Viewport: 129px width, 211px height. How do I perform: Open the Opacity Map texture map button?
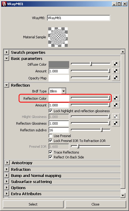pos(116,78)
